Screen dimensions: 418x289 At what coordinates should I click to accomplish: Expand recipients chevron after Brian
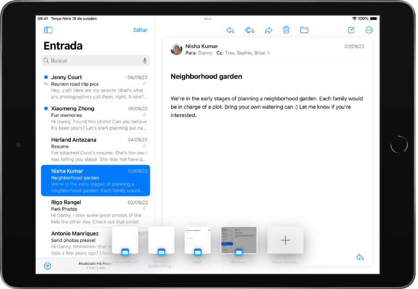(x=268, y=53)
